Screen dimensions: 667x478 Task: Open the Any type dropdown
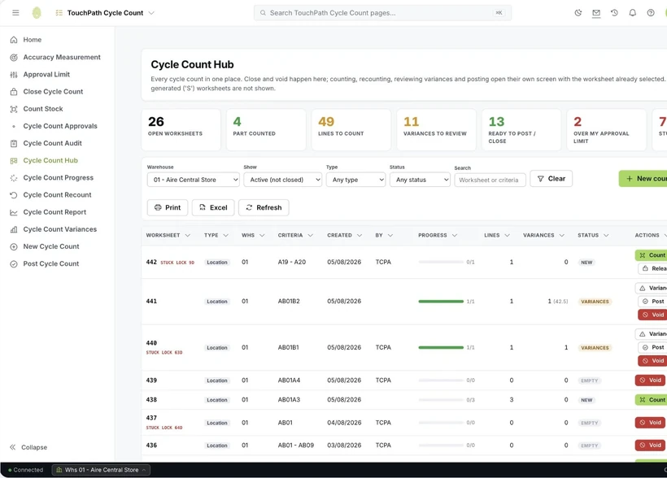pyautogui.click(x=356, y=180)
